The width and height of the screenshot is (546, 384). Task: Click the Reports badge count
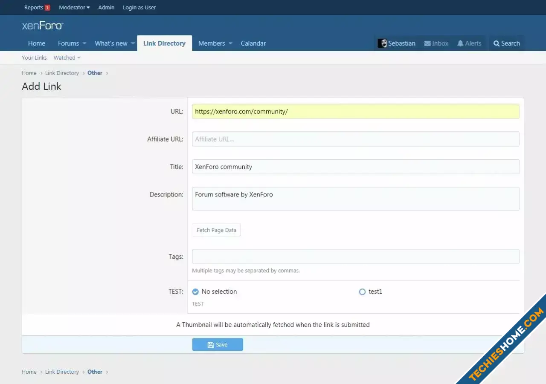point(47,8)
